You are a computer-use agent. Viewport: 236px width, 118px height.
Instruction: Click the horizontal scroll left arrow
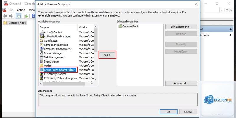41,83
